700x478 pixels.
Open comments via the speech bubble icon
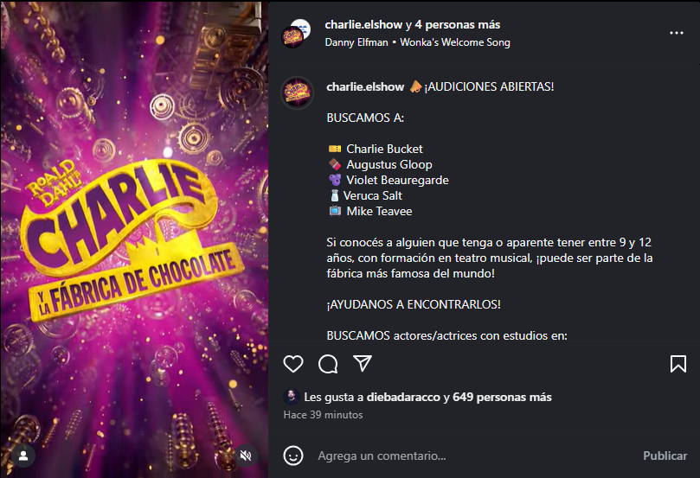328,364
